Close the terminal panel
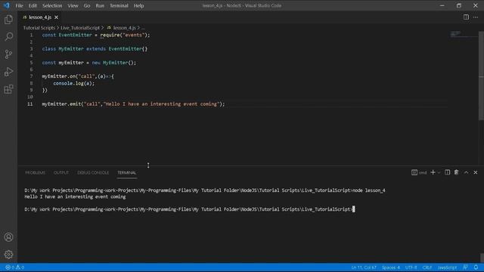484x272 pixels. point(476,172)
